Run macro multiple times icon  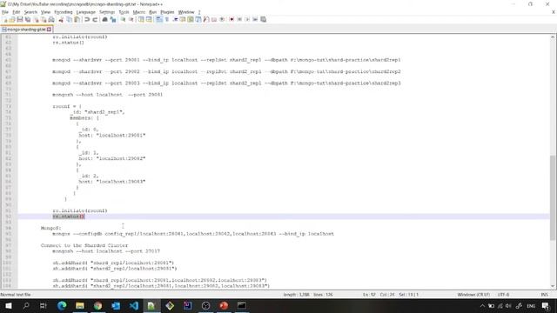[x=255, y=19]
